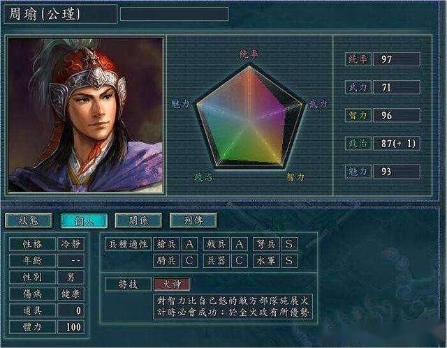
Task: Click the 弩兵 aptitude grade S
Action: point(289,244)
